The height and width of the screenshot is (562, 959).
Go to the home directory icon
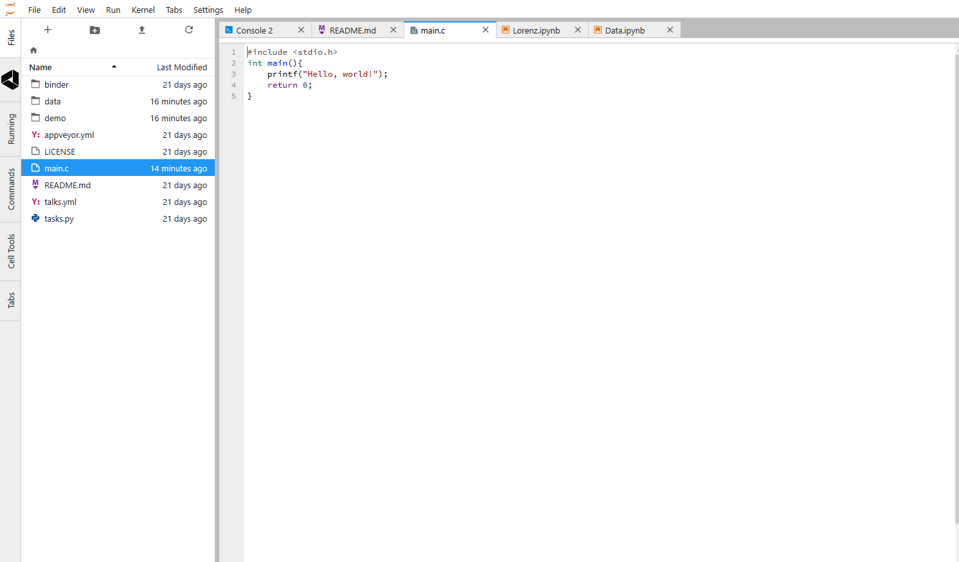click(34, 50)
